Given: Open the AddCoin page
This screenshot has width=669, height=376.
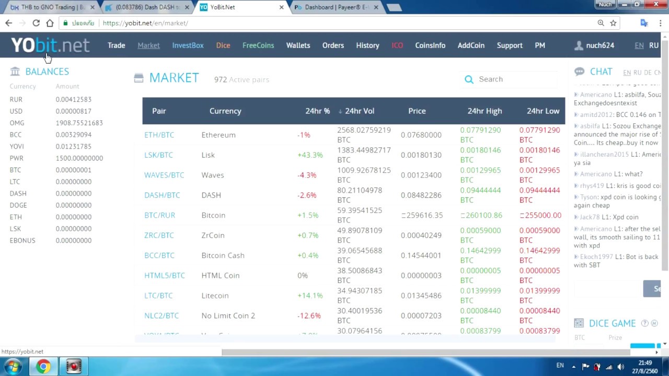Looking at the screenshot, I should coord(471,45).
